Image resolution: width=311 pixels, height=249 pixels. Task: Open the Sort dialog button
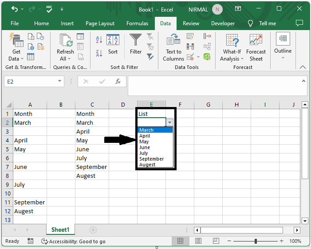(x=113, y=44)
